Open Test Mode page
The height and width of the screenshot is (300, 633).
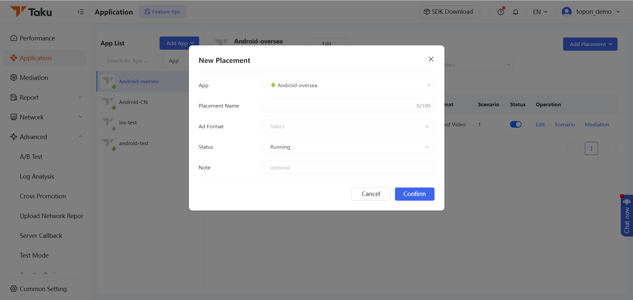point(34,255)
